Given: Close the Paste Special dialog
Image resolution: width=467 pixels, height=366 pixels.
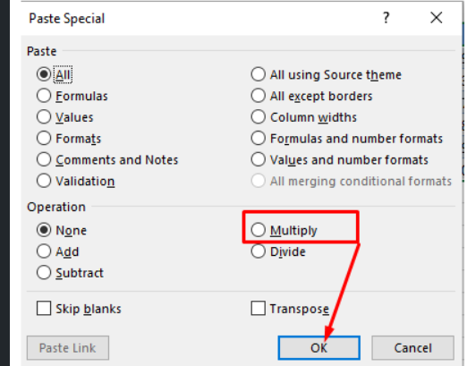Looking at the screenshot, I should (x=437, y=18).
